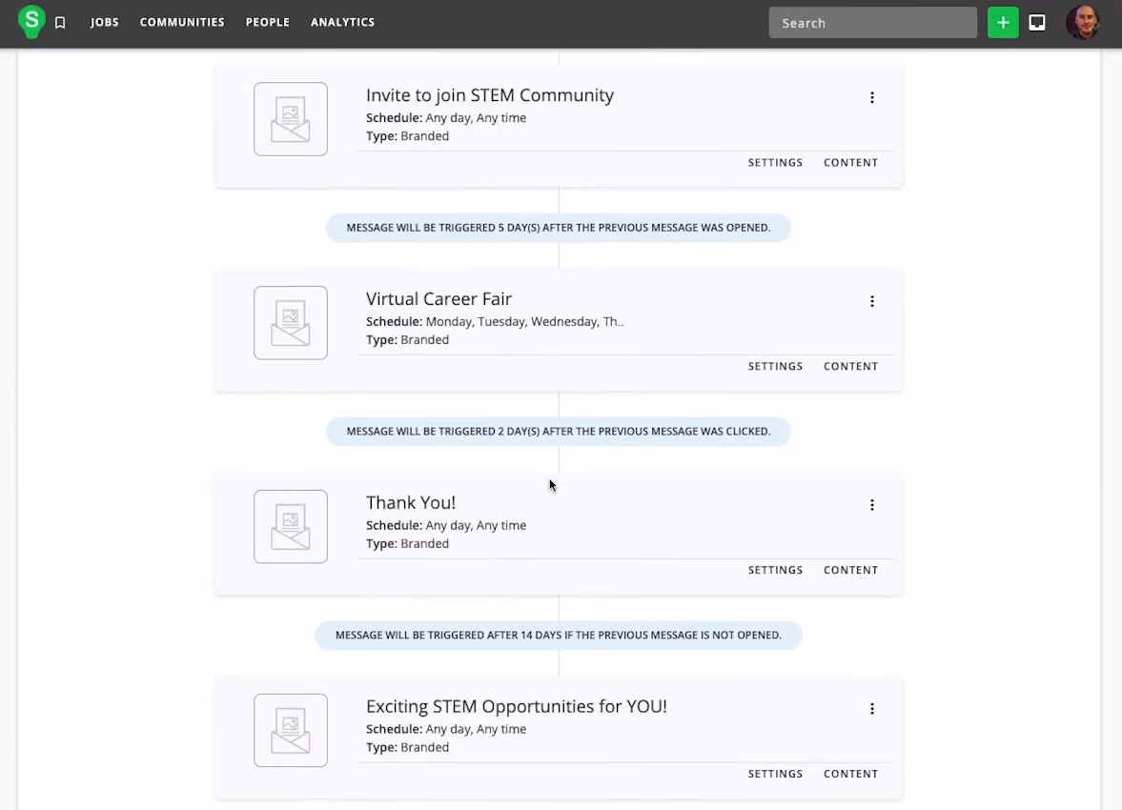Open Settings for Thank You! message
Screen dimensions: 1122x810
[775, 570]
